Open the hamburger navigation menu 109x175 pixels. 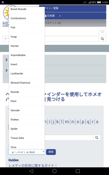tap(102, 31)
